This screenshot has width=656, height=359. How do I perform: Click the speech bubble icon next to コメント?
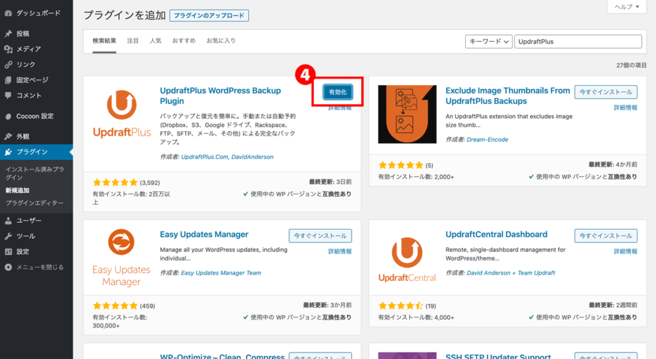tap(8, 95)
